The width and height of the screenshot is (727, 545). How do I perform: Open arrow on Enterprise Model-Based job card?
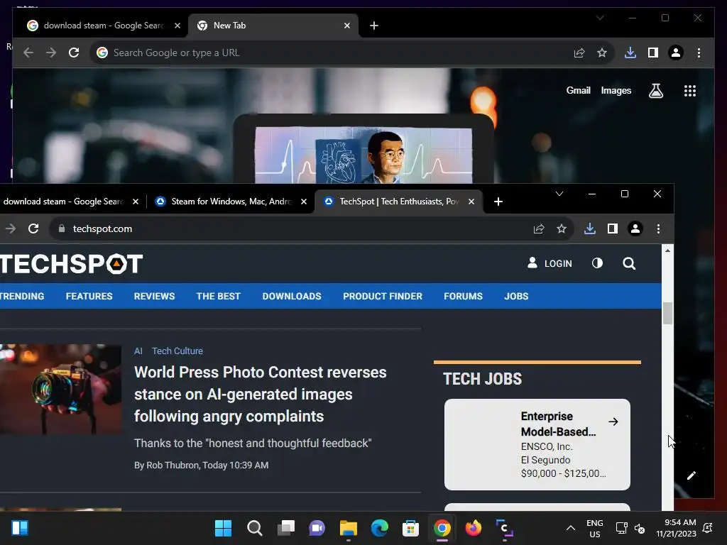[x=613, y=422]
